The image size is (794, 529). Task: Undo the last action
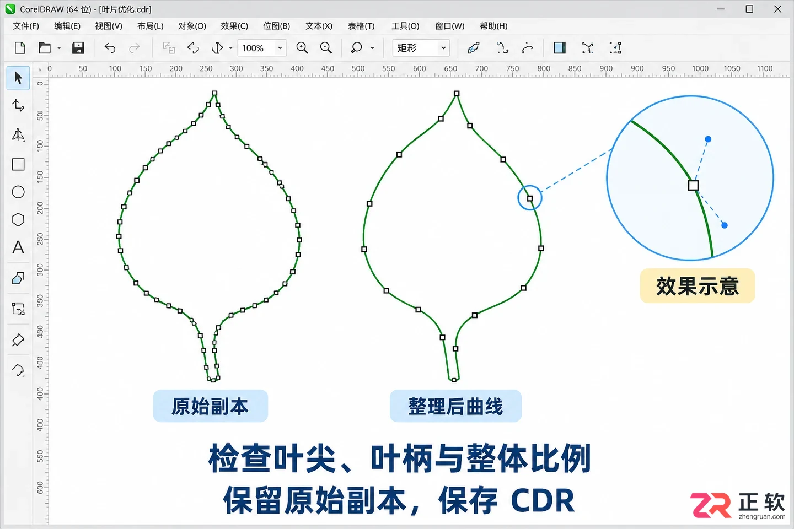[x=110, y=48]
